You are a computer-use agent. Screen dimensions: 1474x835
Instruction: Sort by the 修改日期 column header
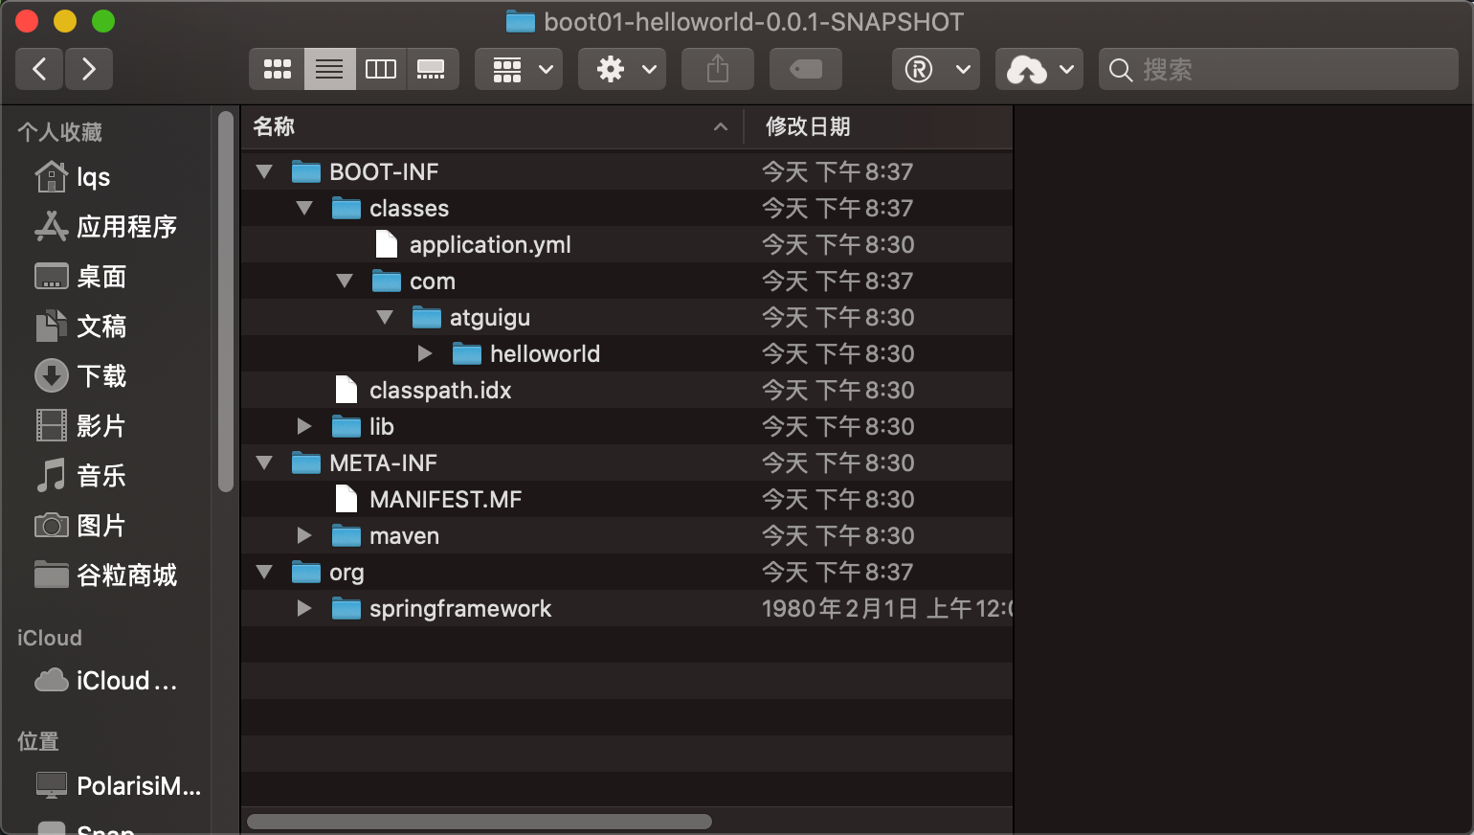(x=879, y=126)
